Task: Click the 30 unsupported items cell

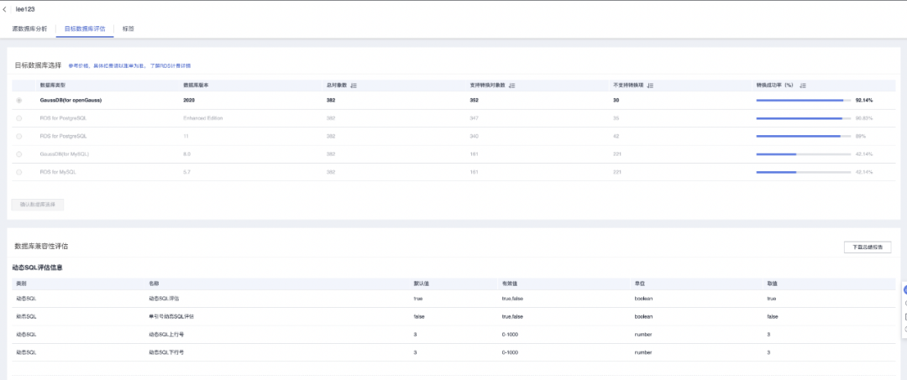Action: pyautogui.click(x=616, y=101)
